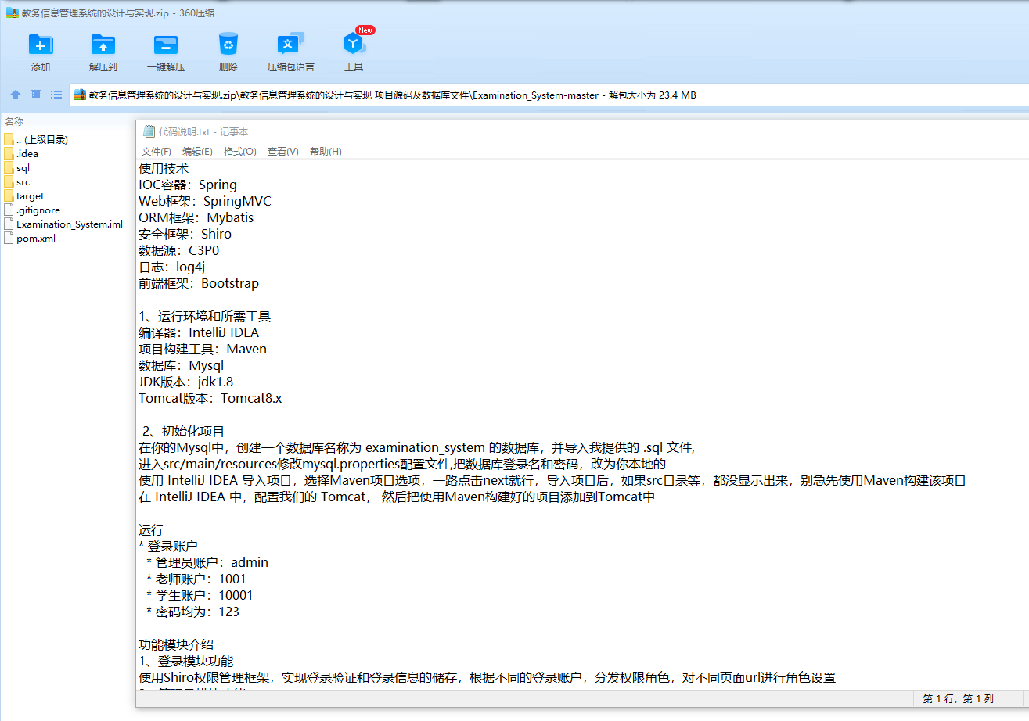This screenshot has height=721, width=1029.
Task: Click the 解压到 (Extract to) icon
Action: click(103, 44)
